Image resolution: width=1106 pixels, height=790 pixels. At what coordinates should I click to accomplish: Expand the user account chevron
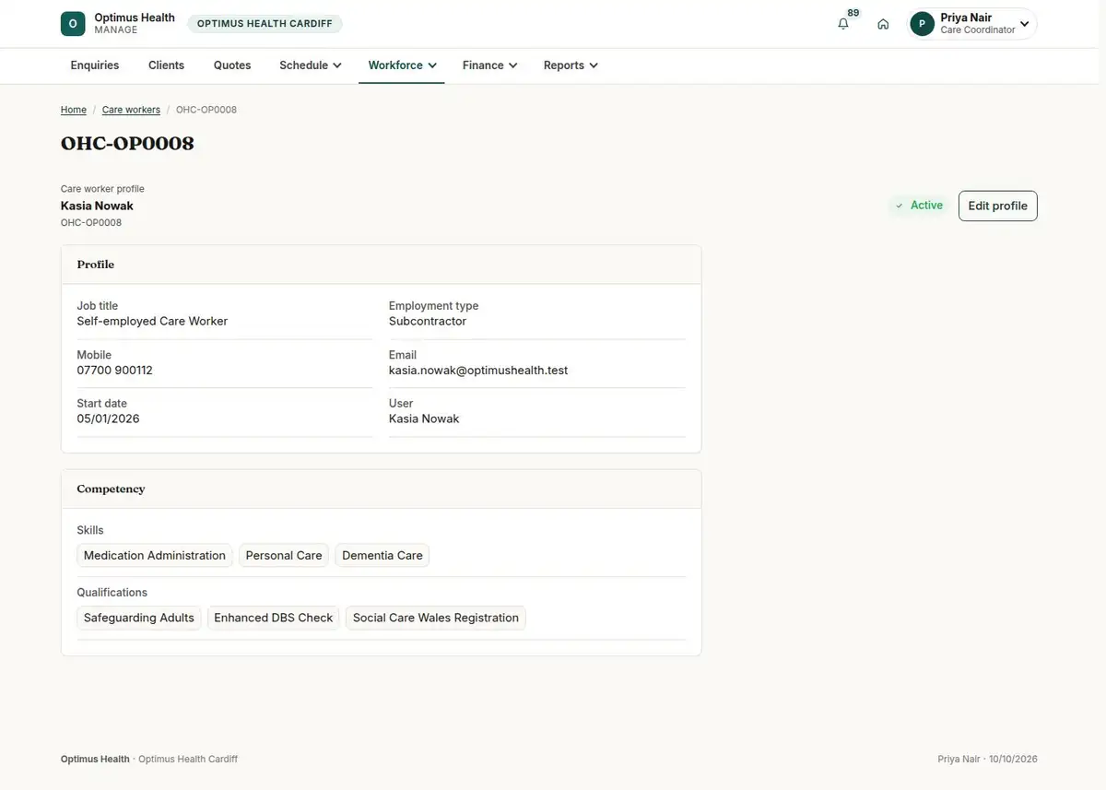(1024, 24)
